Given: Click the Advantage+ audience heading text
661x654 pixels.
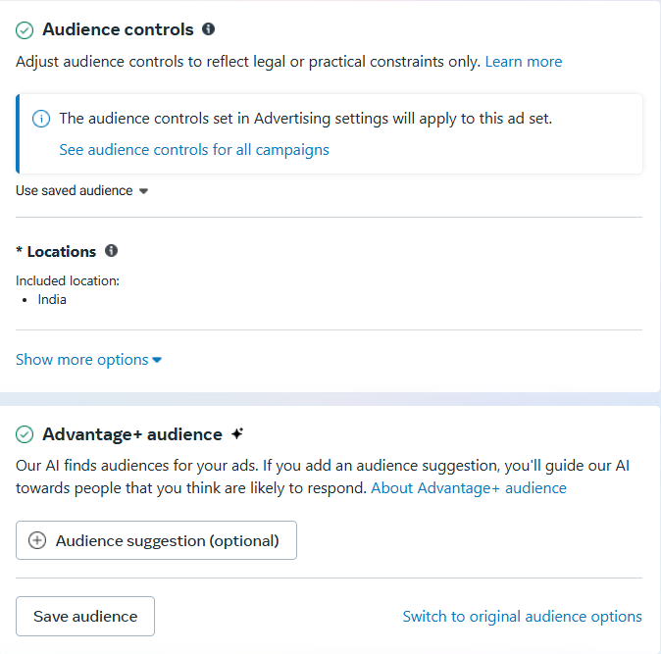Looking at the screenshot, I should pos(132,434).
